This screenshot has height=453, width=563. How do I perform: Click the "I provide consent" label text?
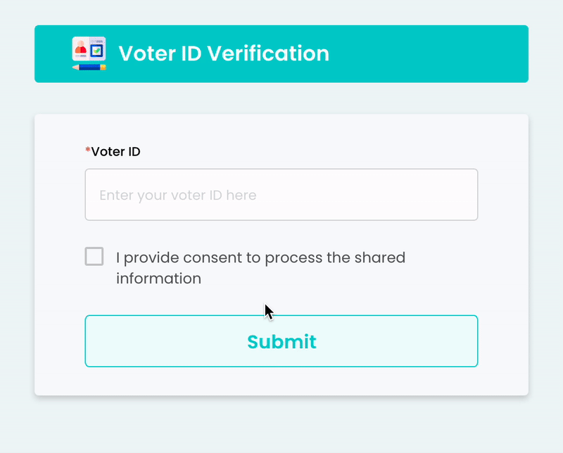pyautogui.click(x=260, y=257)
